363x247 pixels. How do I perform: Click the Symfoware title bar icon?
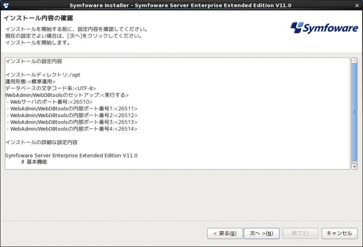point(6,5)
